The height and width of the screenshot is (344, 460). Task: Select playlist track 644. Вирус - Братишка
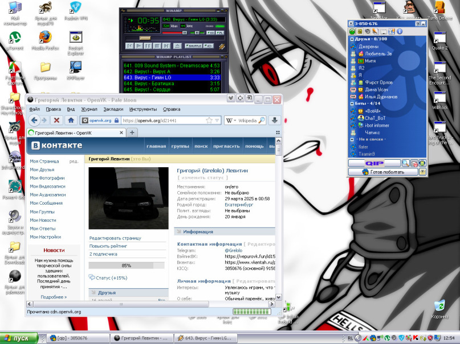(172, 84)
